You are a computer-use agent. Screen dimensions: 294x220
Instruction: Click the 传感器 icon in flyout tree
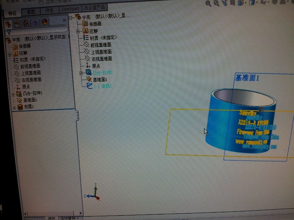tap(85, 24)
